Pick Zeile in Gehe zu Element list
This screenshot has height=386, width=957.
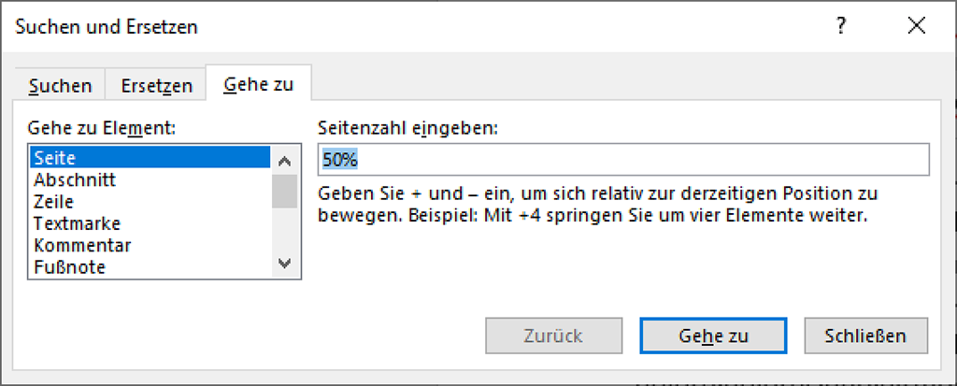150,201
